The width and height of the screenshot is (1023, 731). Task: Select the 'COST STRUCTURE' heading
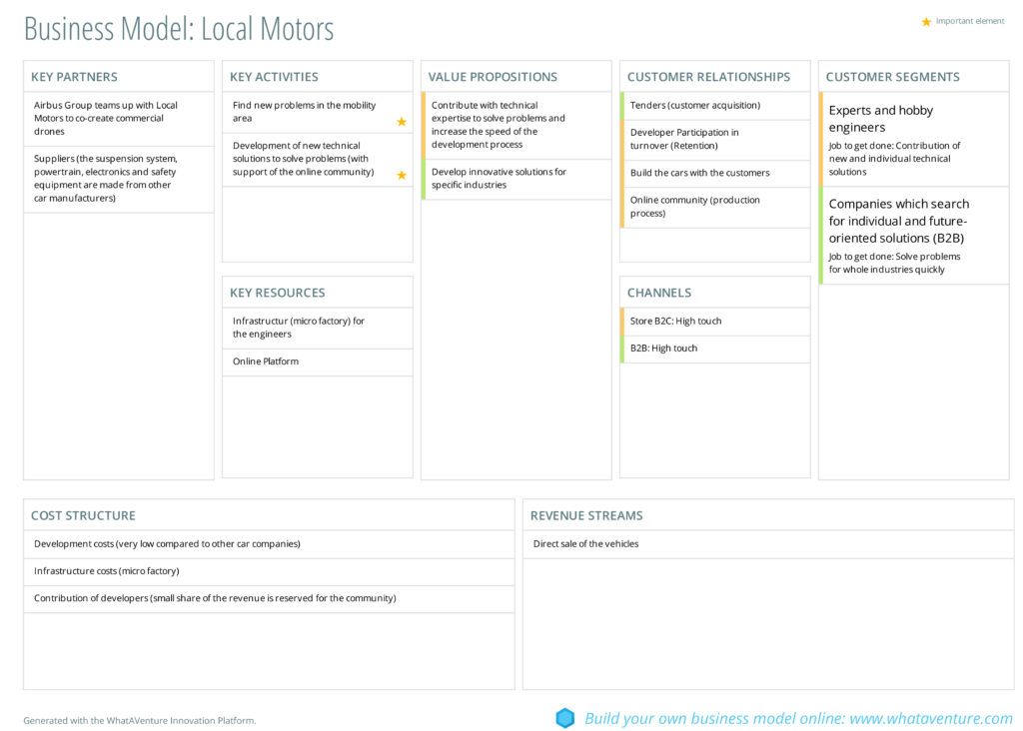point(84,516)
